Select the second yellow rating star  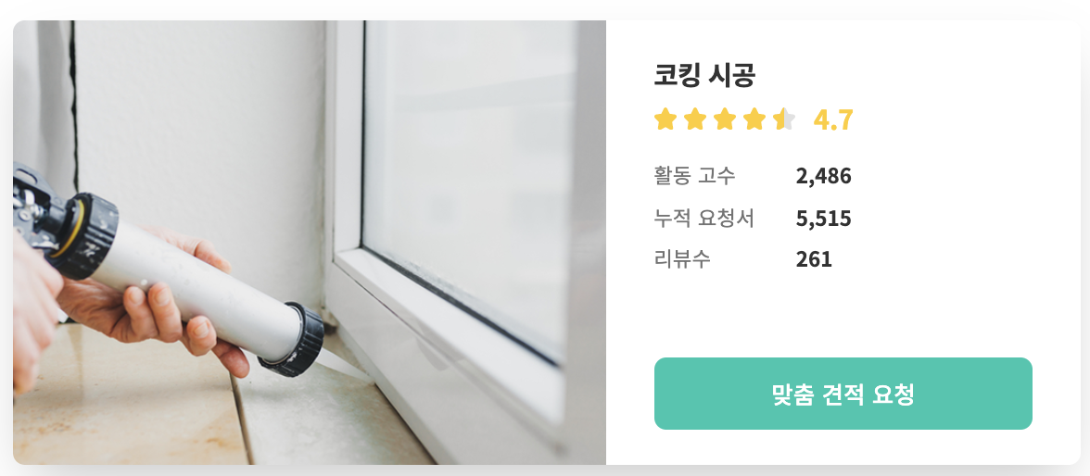(x=695, y=119)
